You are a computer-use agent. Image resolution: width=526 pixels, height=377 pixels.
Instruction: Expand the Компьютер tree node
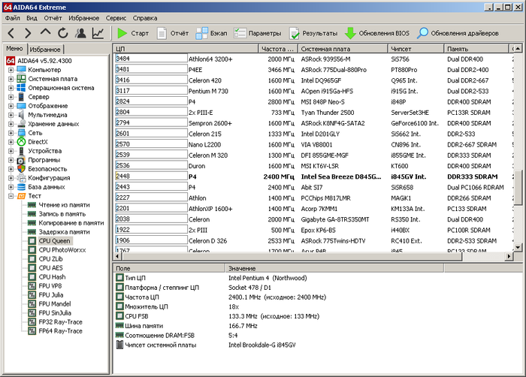(x=11, y=70)
